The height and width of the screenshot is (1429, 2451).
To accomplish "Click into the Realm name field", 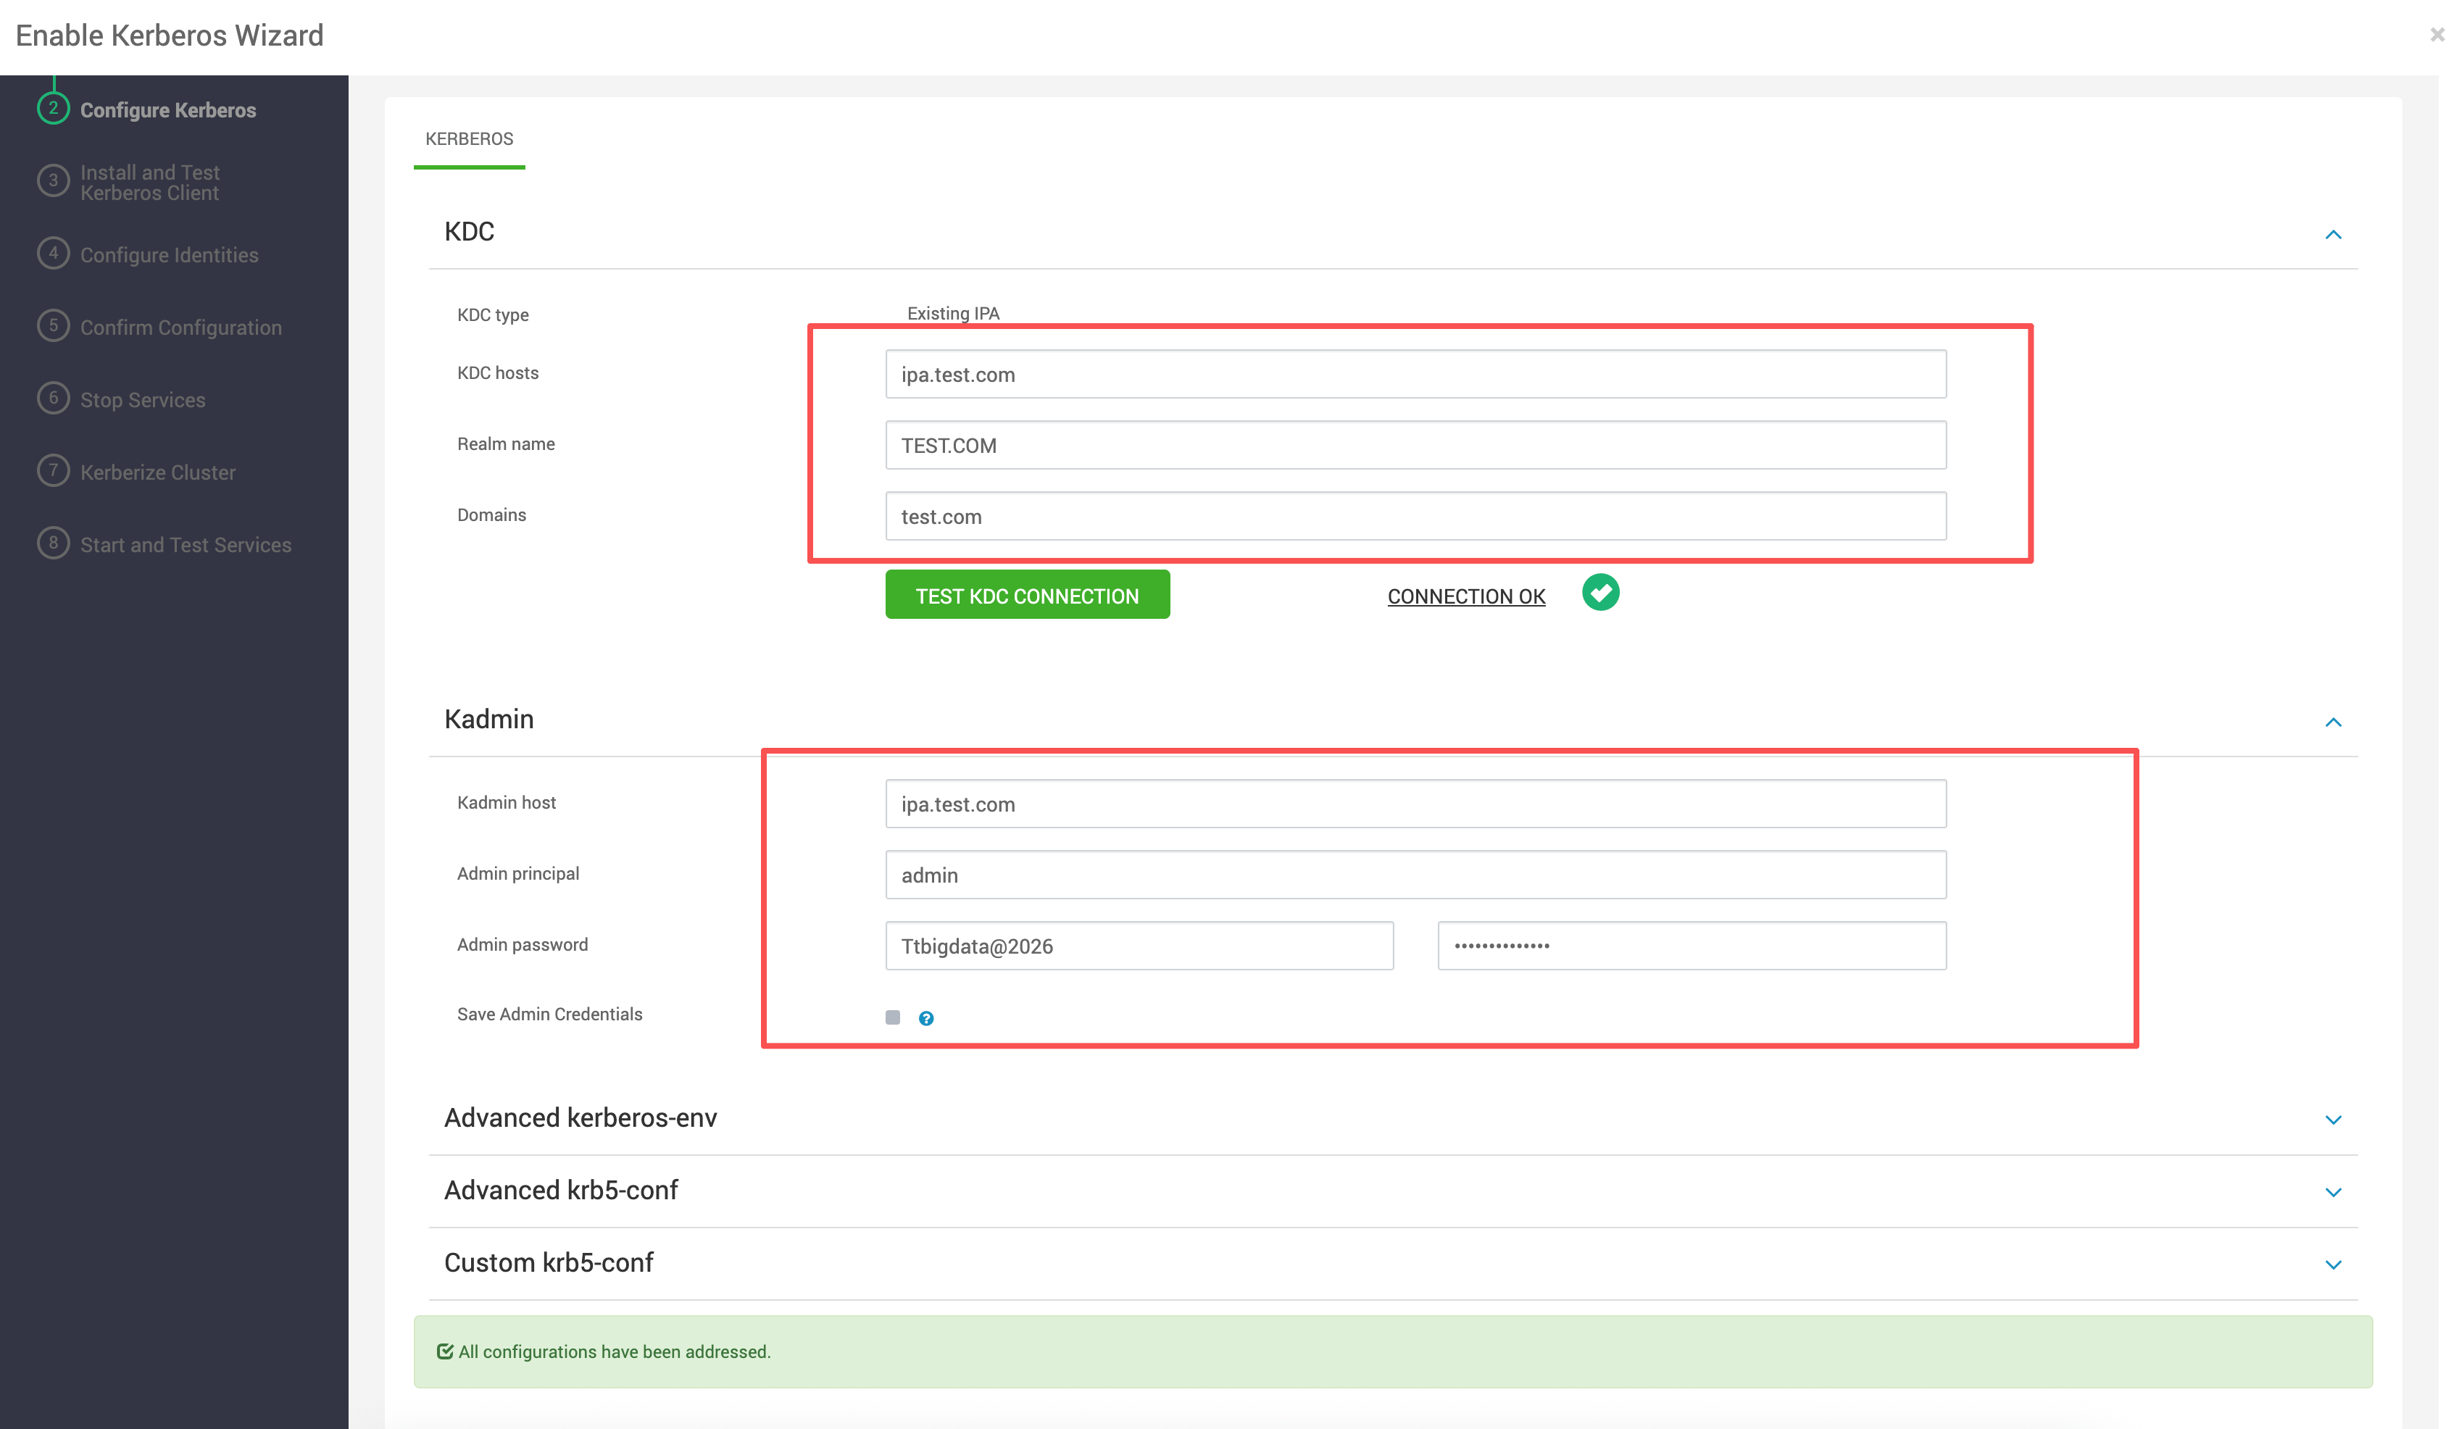I will tap(1415, 446).
